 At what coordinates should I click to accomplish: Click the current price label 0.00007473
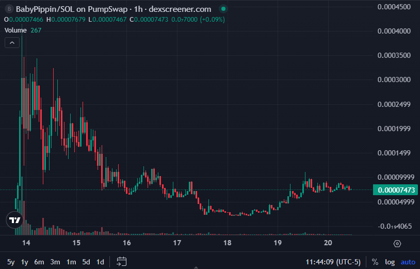(395, 190)
